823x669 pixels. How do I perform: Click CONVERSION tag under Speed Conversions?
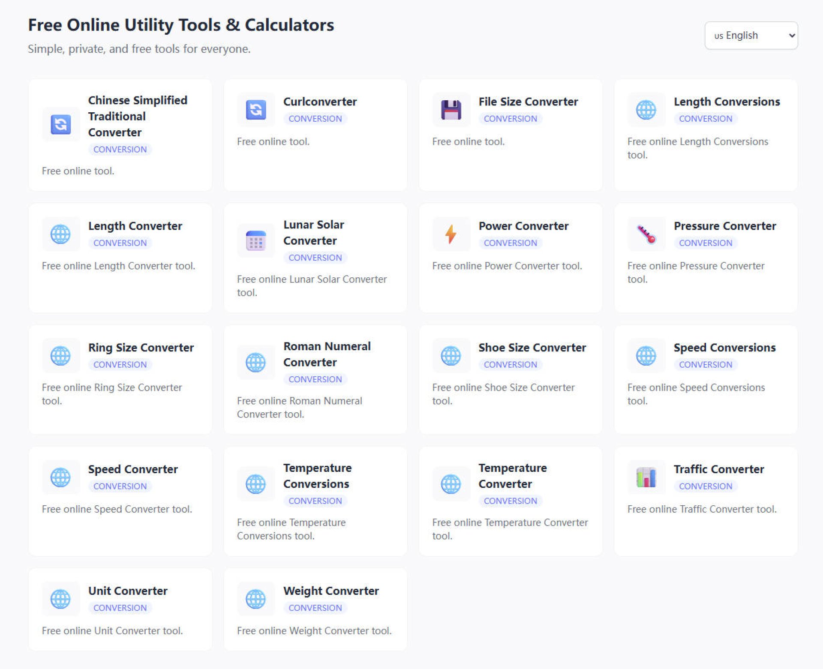(705, 364)
